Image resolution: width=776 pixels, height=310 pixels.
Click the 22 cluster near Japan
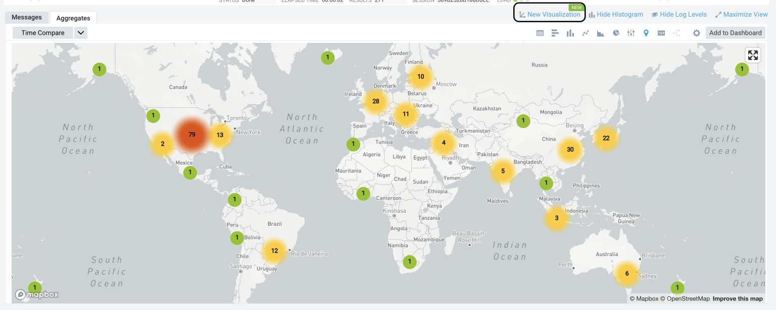pyautogui.click(x=606, y=138)
